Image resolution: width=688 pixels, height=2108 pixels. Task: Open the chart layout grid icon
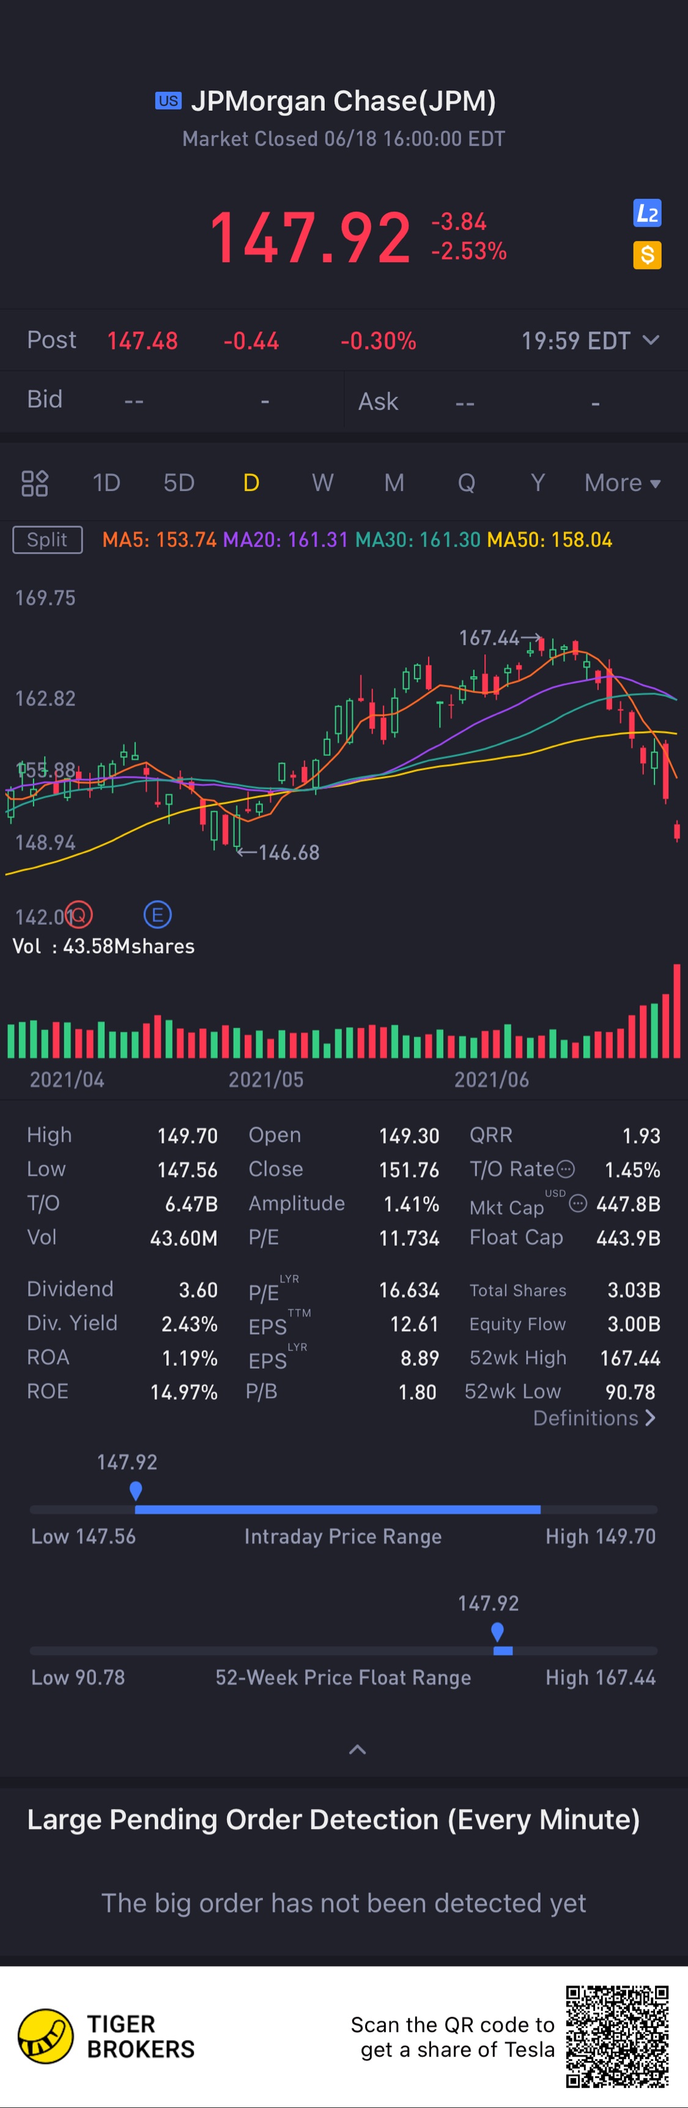click(x=34, y=483)
